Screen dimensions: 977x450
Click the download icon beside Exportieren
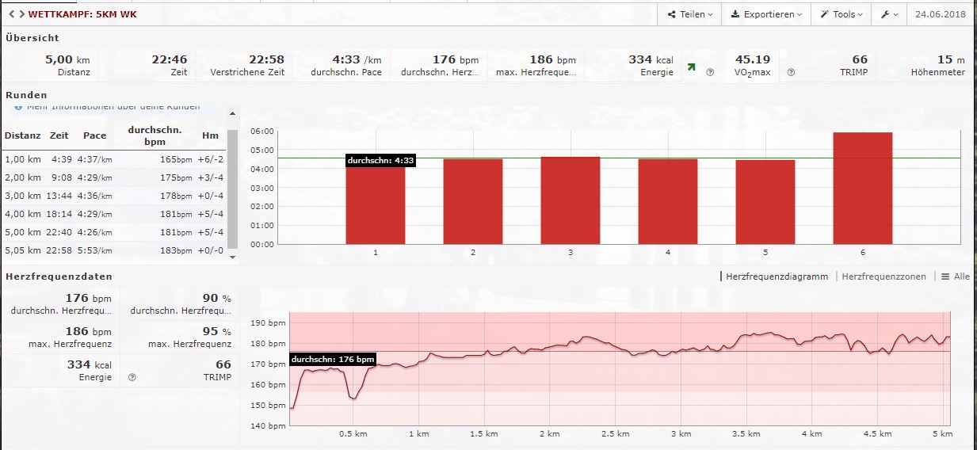pos(735,14)
